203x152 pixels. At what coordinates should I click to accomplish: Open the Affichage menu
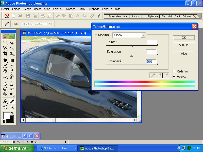[x=93, y=9]
